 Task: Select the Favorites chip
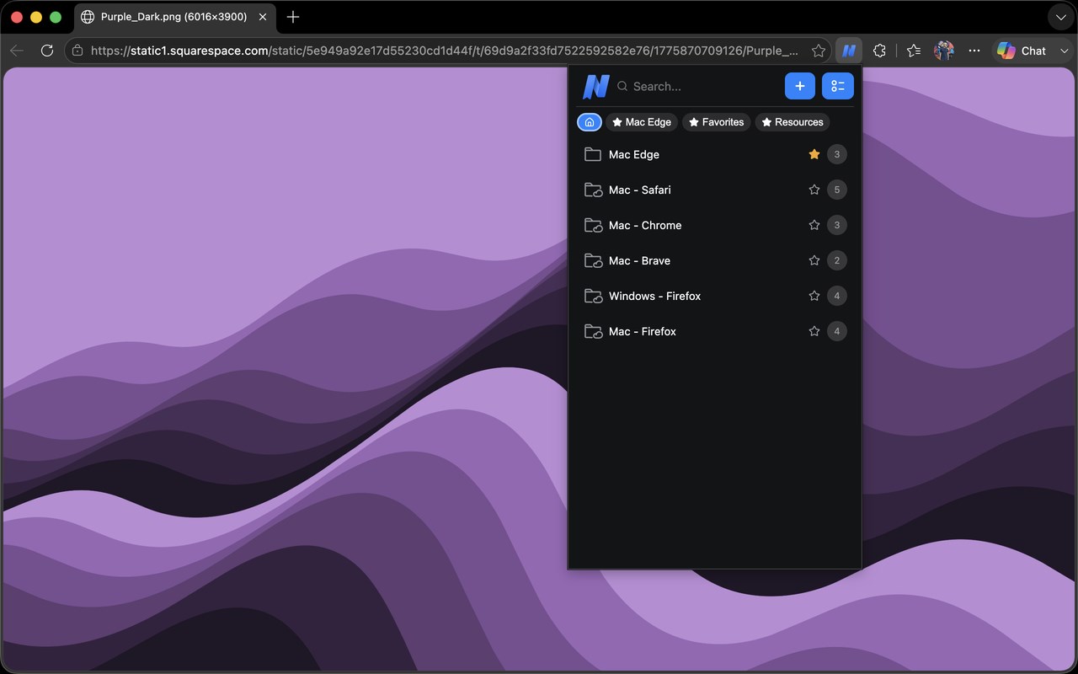click(716, 122)
